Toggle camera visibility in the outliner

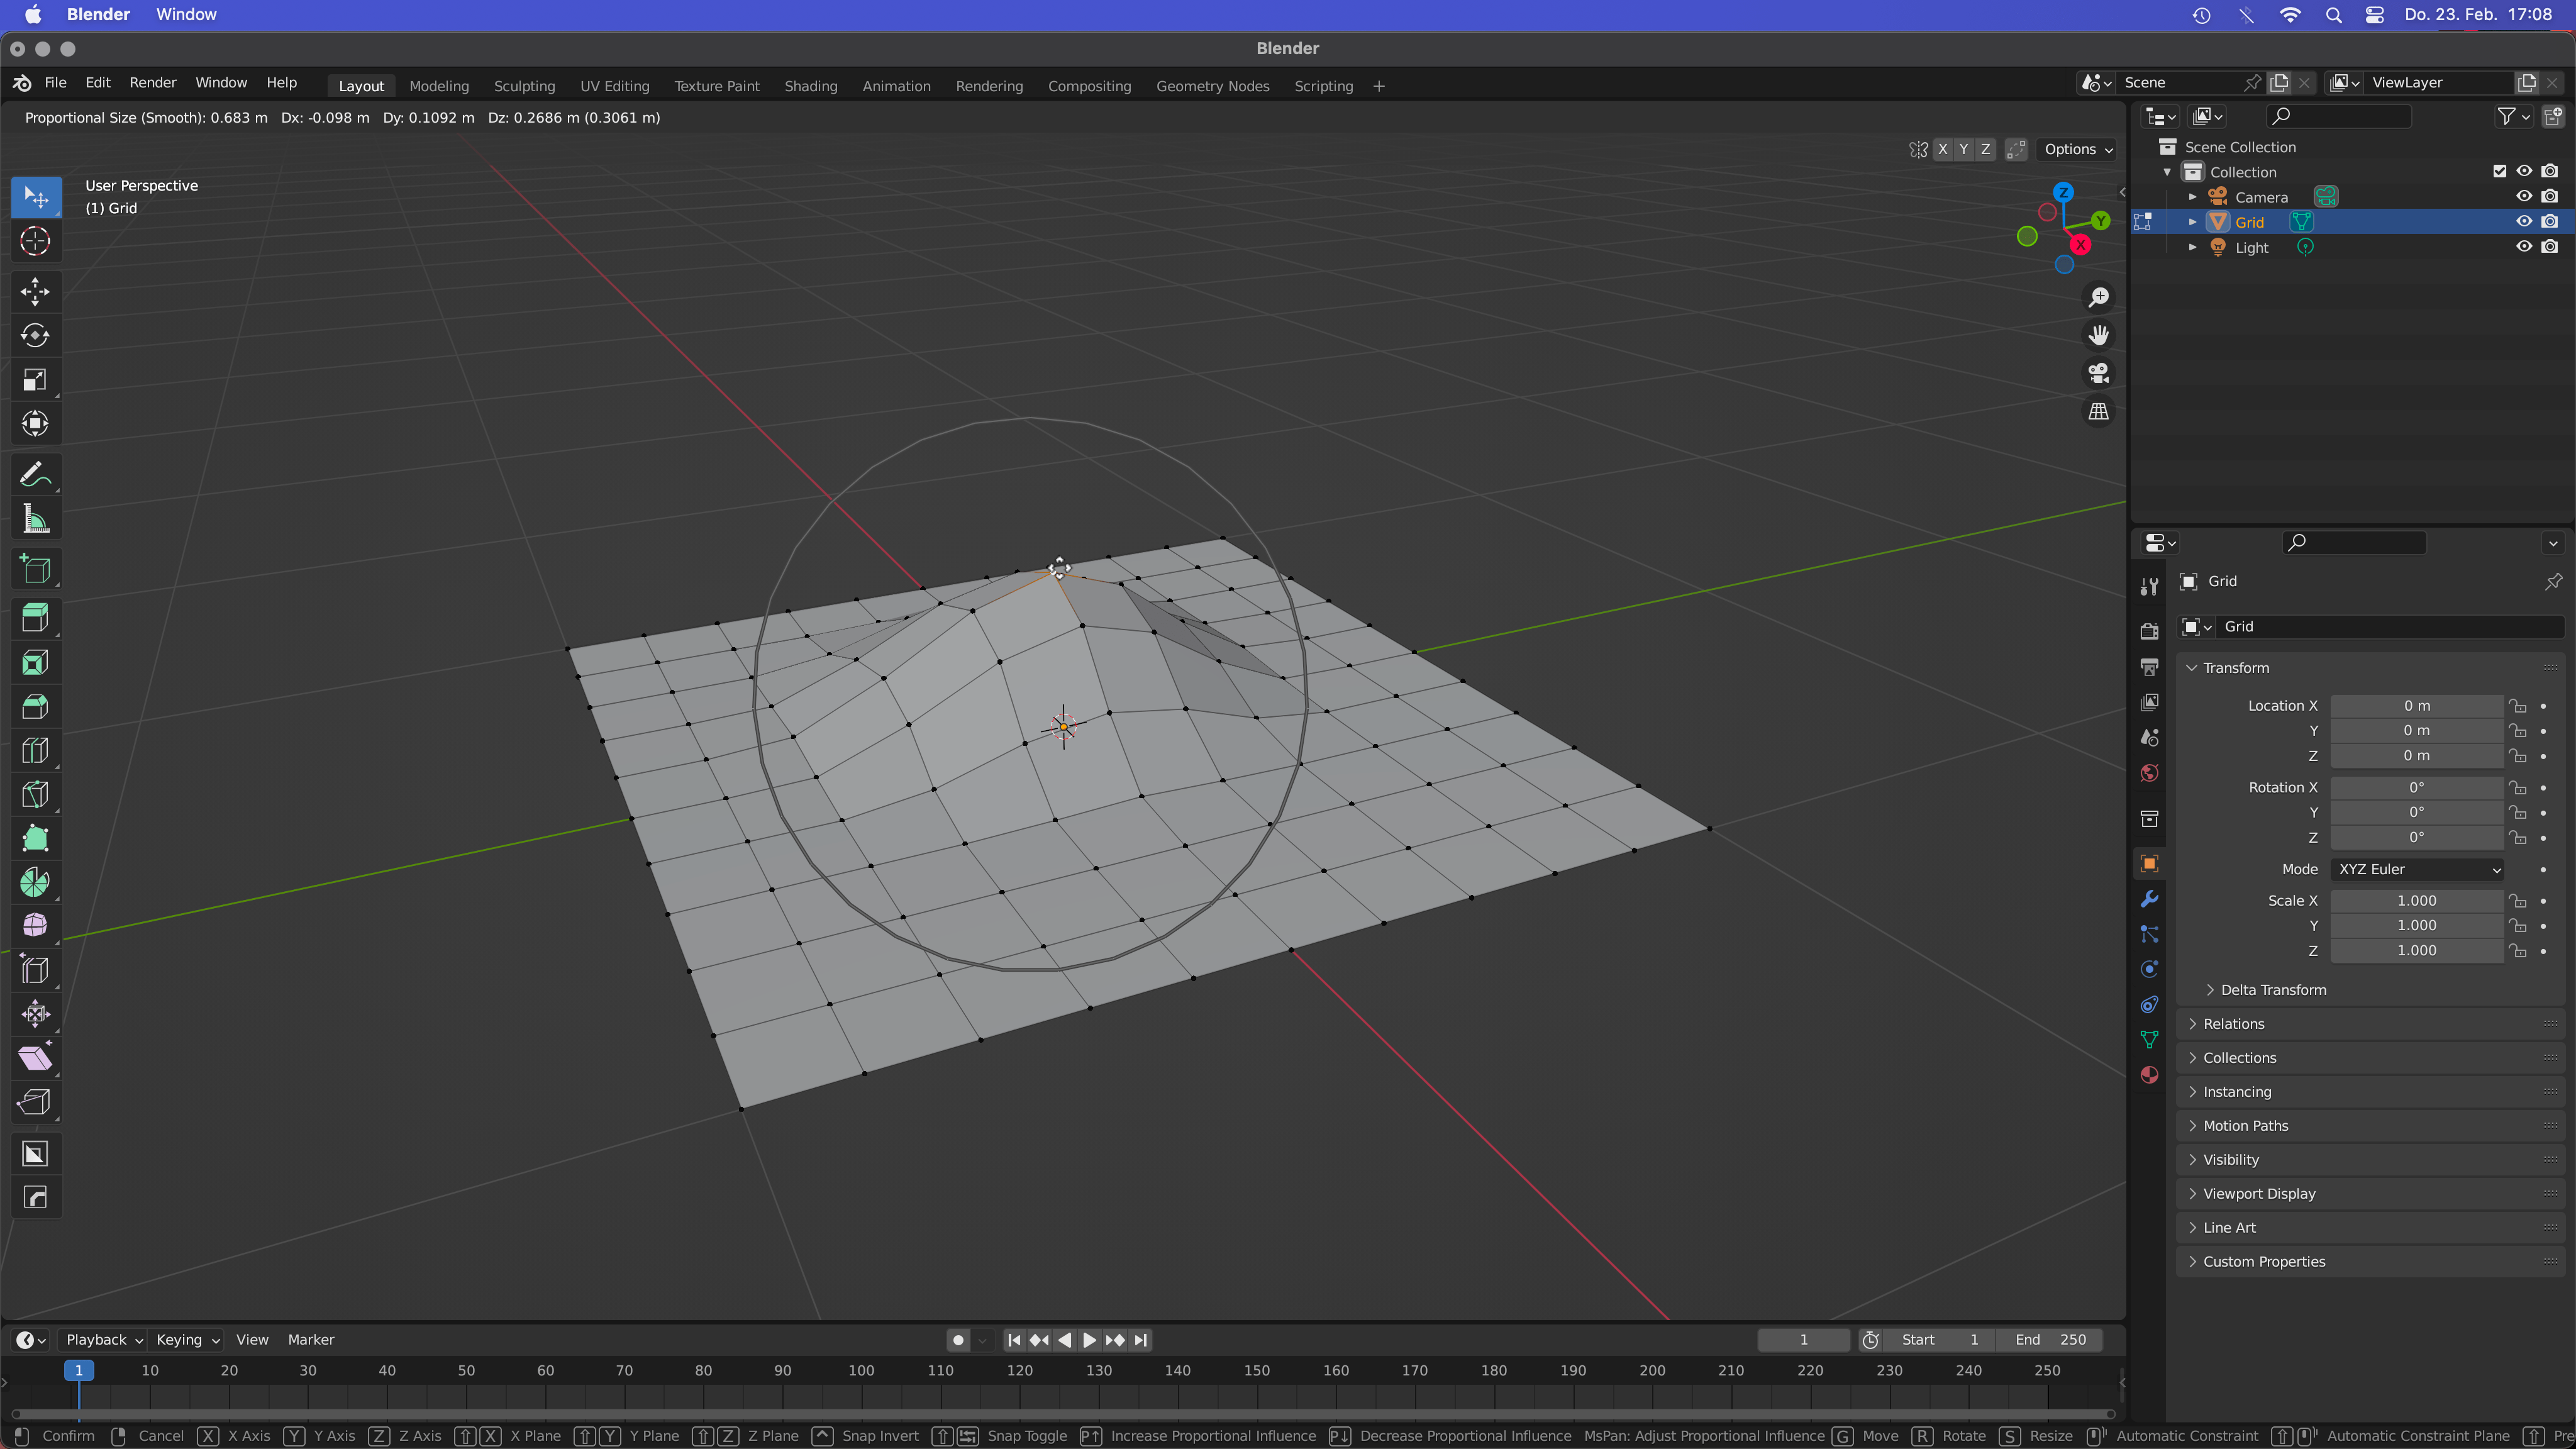tap(2523, 196)
